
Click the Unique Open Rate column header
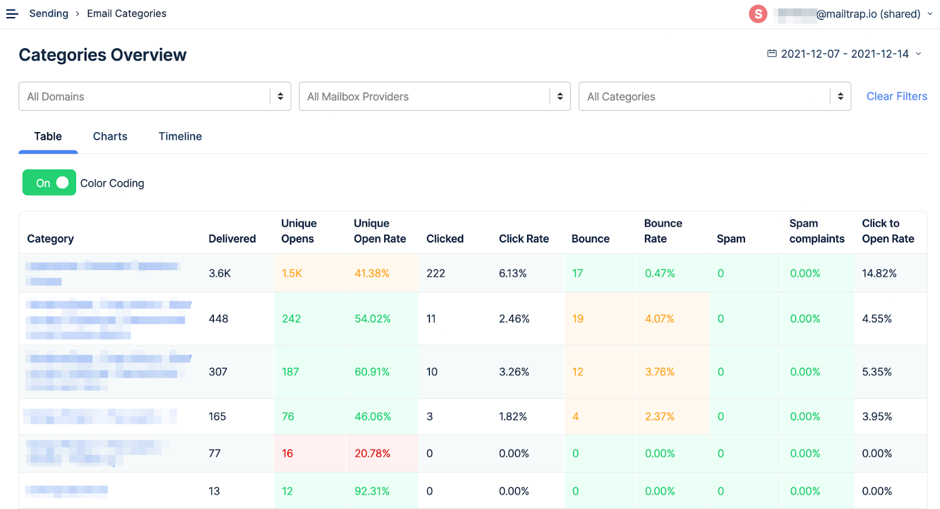tap(380, 231)
